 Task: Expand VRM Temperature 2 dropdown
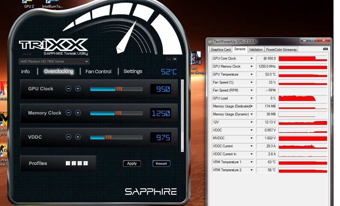click(251, 170)
